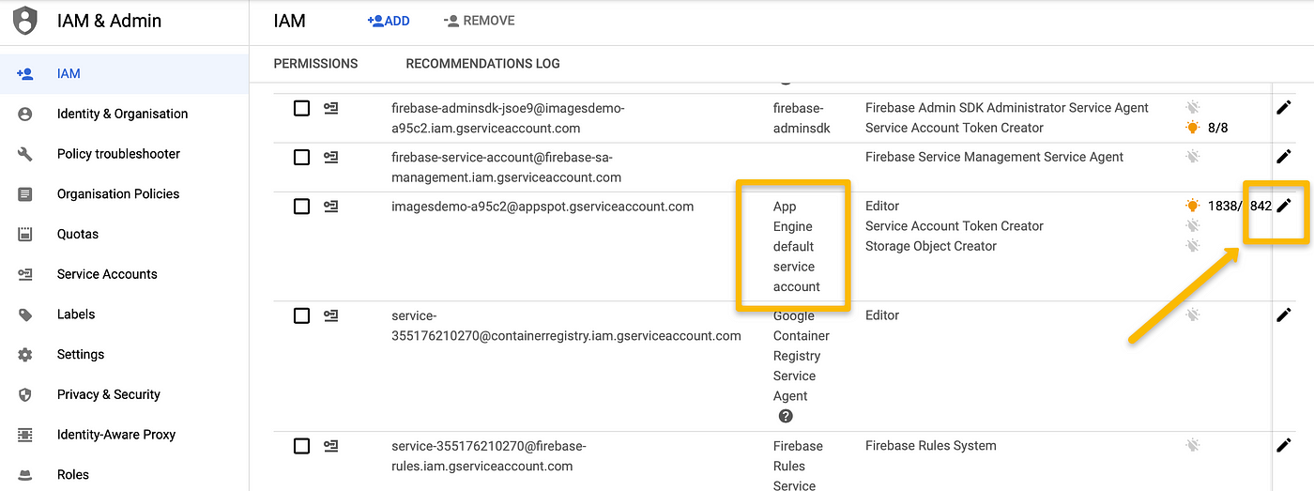Viewport: 1314px width, 491px height.
Task: Click imagesdemo-a95c2@appspot.gserviceaccount.com email text
Action: (x=542, y=207)
